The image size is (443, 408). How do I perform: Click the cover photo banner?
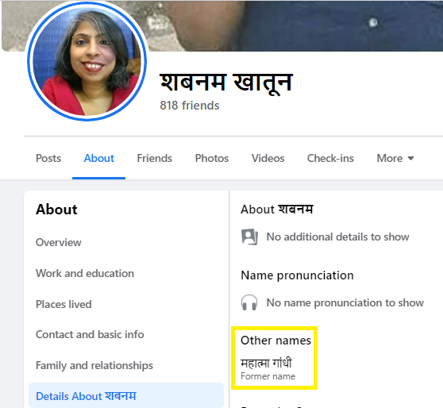pos(294,25)
